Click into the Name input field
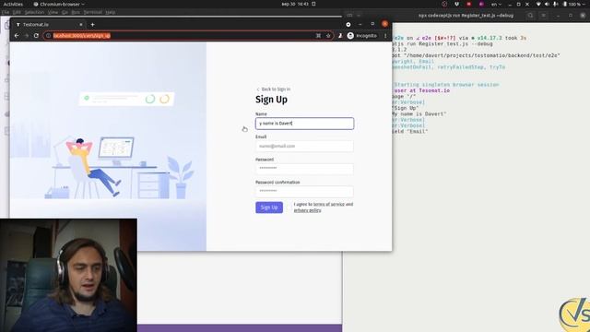The height and width of the screenshot is (332, 590). (304, 123)
